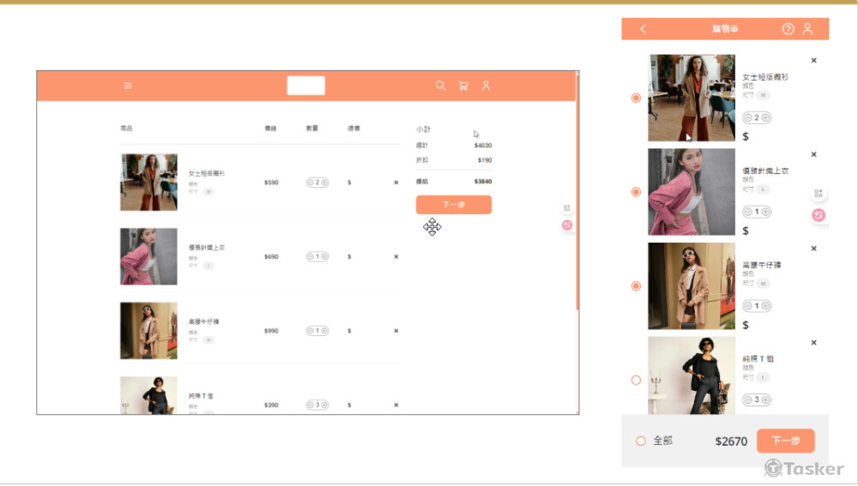858x486 pixels.
Task: Click 下一步 button under desktop subtotal
Action: (x=453, y=205)
